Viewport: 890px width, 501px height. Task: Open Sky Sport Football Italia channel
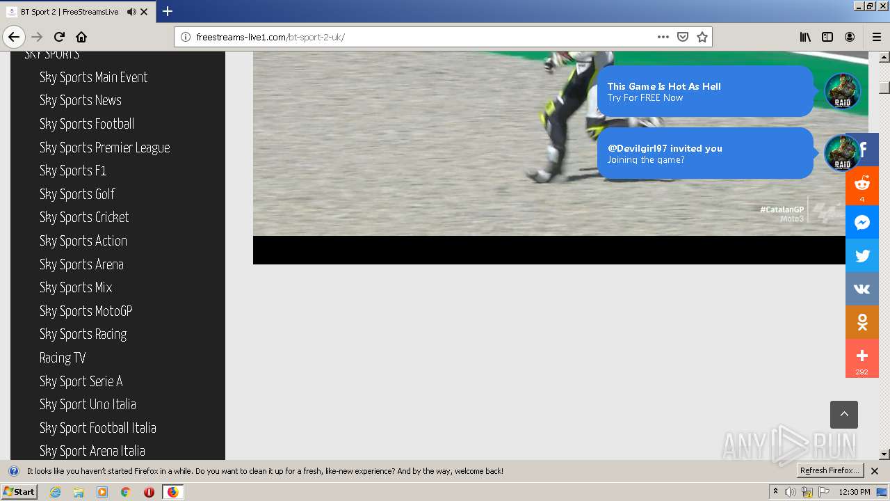point(98,428)
